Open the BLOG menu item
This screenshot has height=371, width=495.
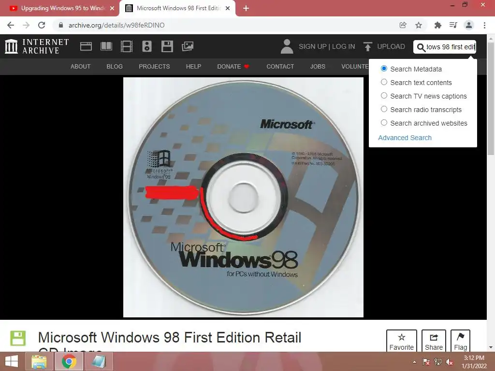115,67
